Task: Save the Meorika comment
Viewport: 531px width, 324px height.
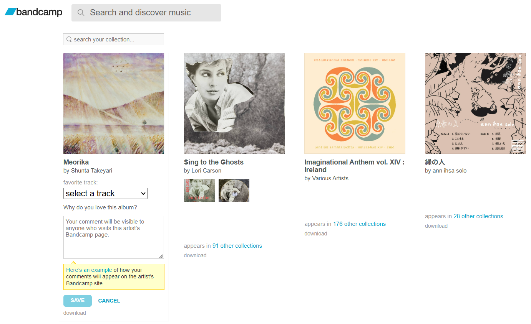Action: click(x=78, y=301)
